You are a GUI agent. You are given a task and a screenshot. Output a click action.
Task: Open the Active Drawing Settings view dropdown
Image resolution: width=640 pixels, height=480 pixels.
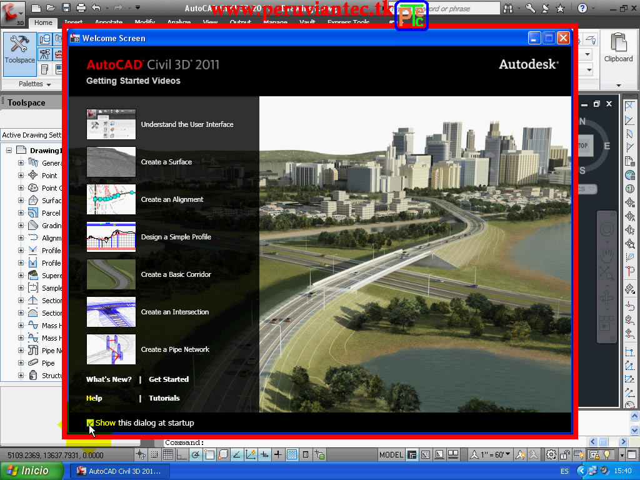[x=31, y=135]
